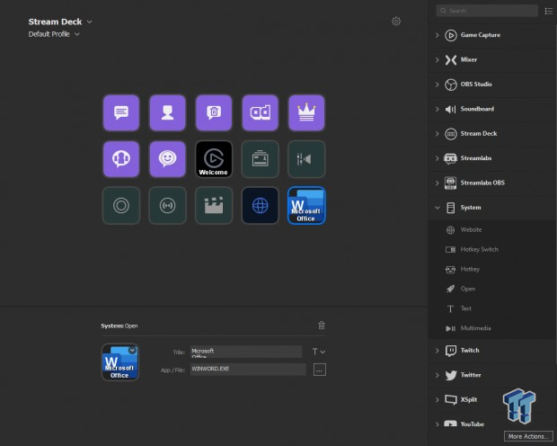Click the More Actions button
Screen dimensions: 557x446
click(528, 436)
